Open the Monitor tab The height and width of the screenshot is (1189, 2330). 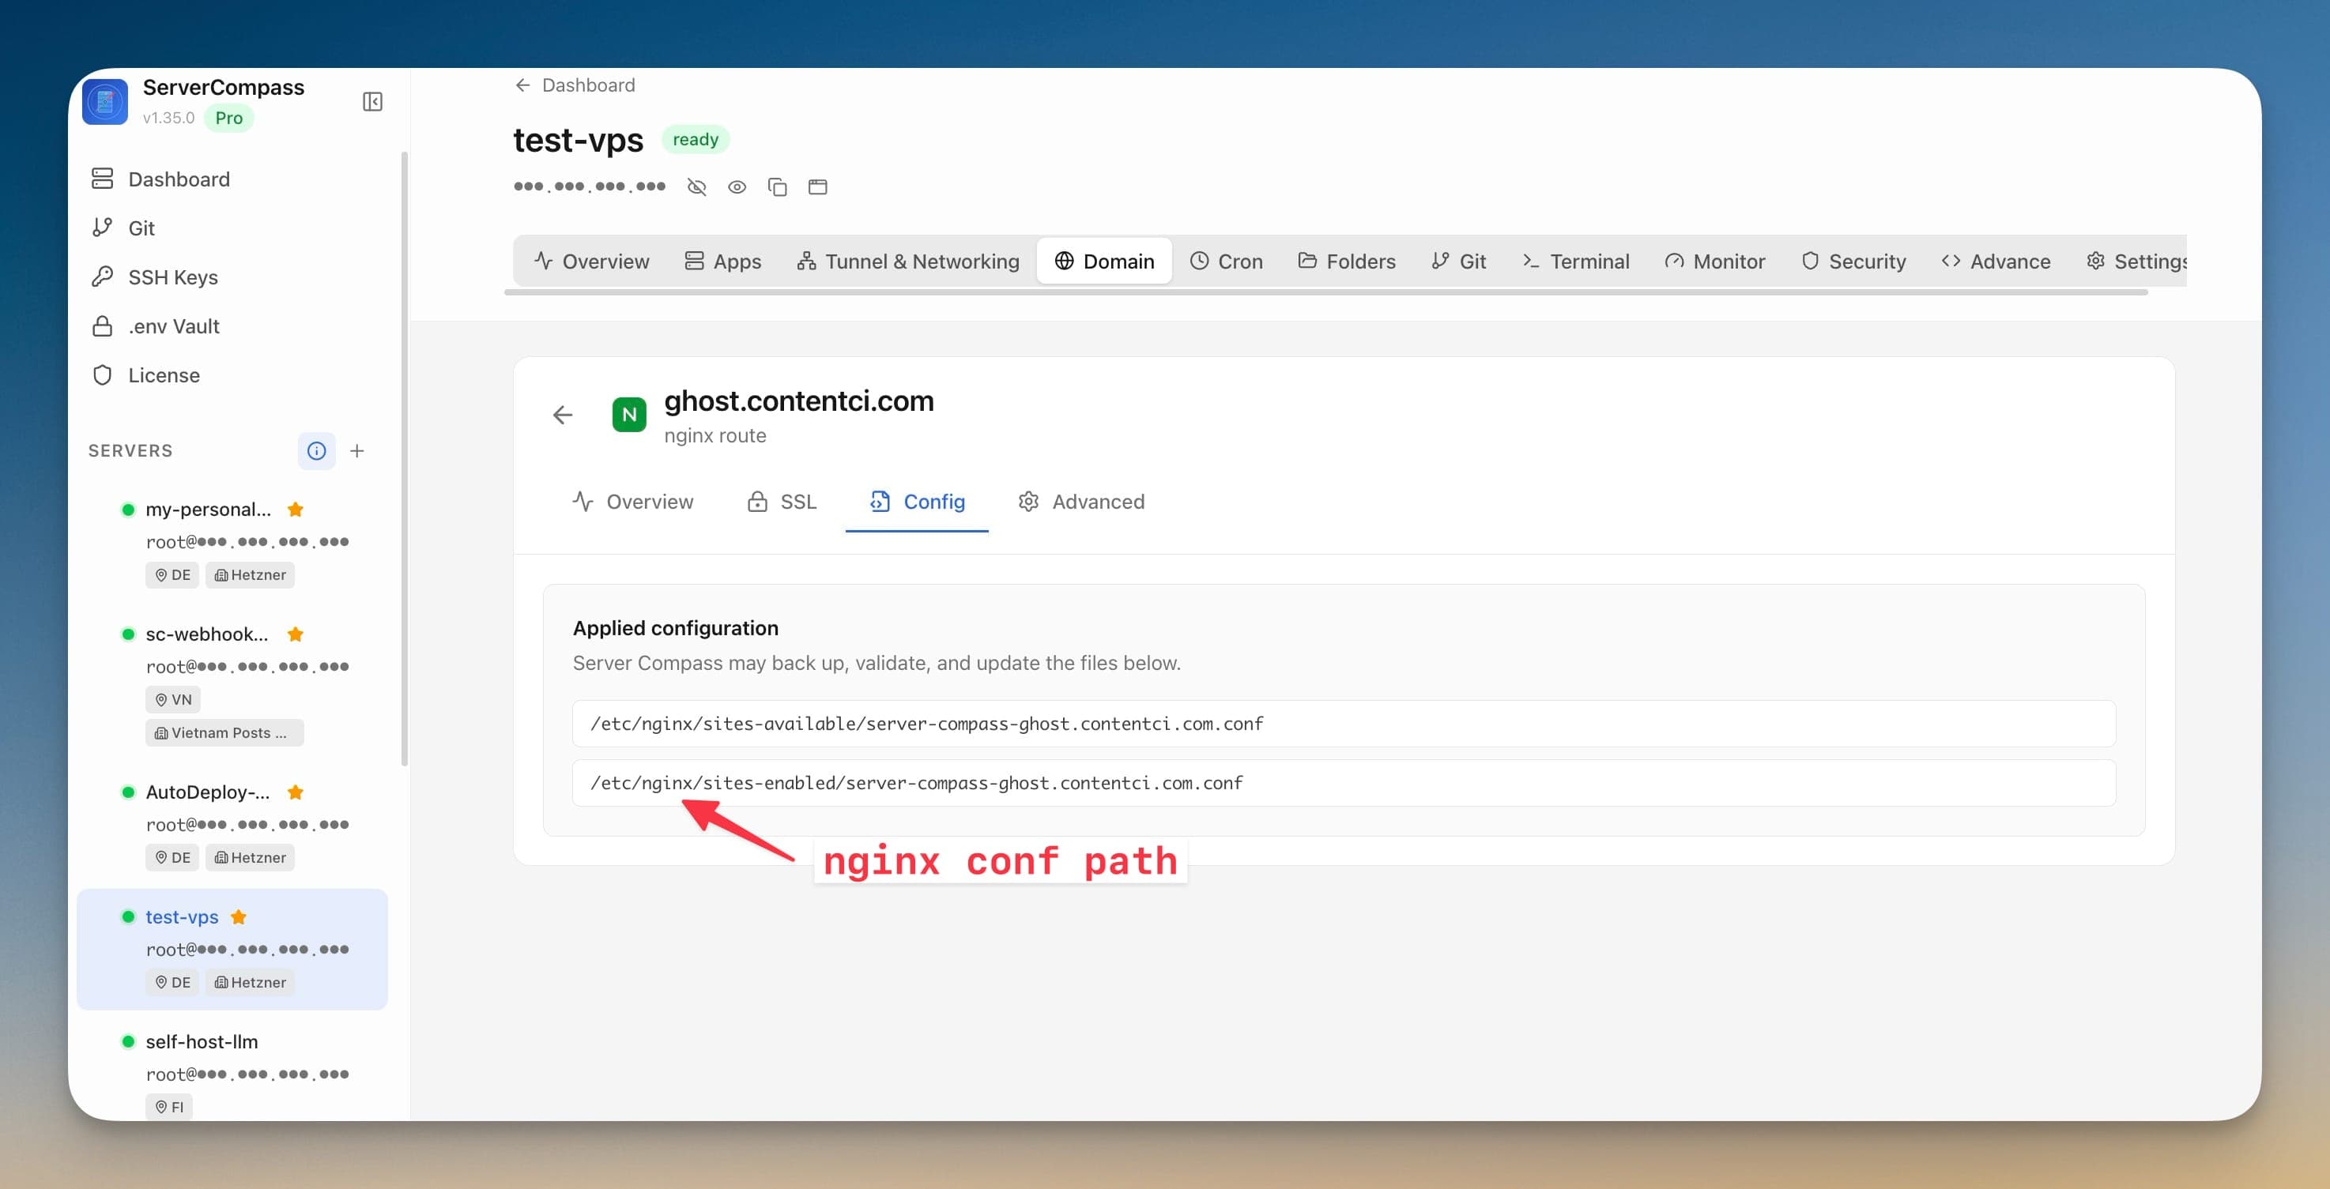click(x=1715, y=262)
